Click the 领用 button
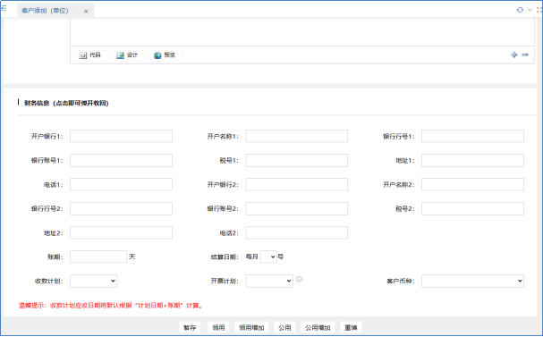Screen dimensions: 543x337 pos(218,328)
